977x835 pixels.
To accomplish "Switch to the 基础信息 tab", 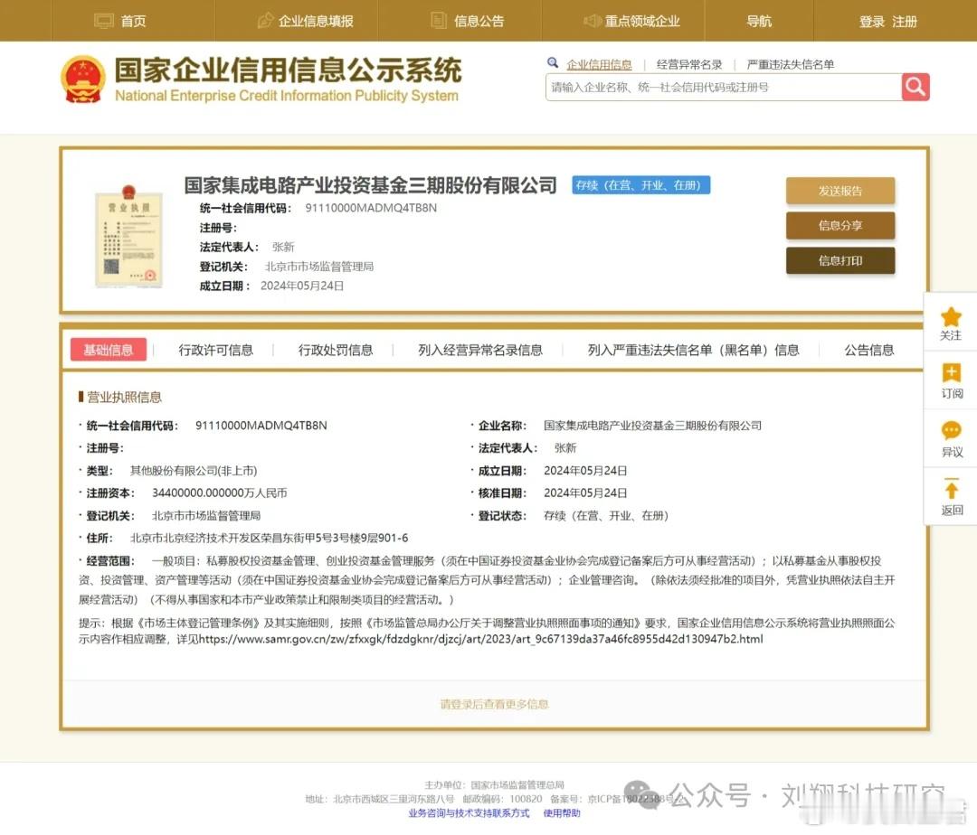I will [109, 350].
